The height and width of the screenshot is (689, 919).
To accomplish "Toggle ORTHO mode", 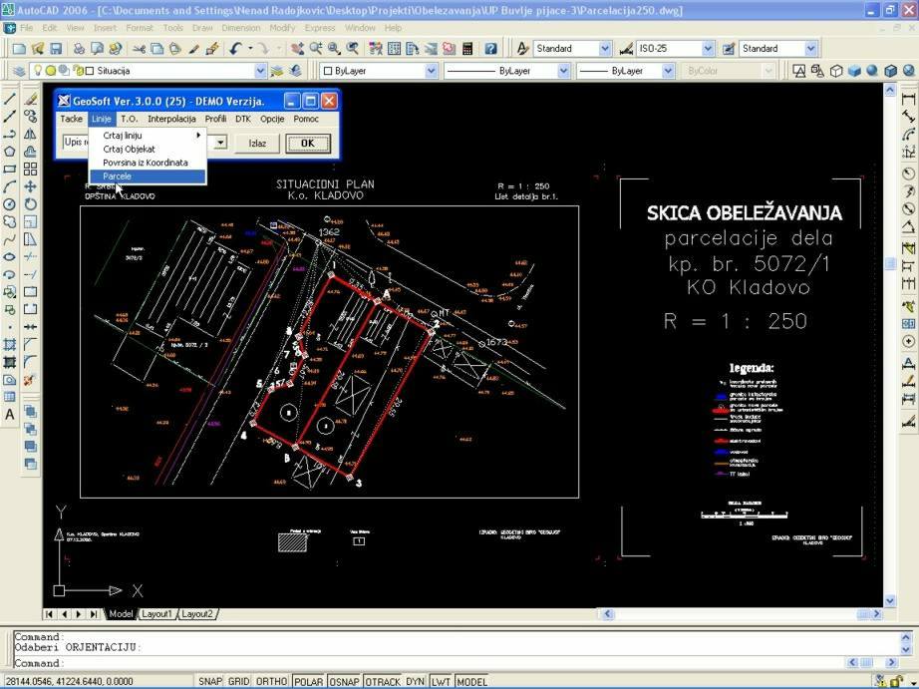I will pyautogui.click(x=271, y=681).
